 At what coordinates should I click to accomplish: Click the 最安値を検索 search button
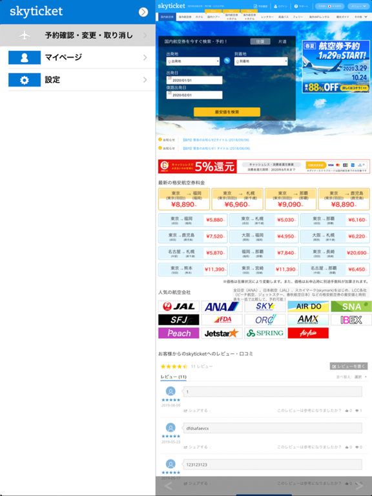227,112
